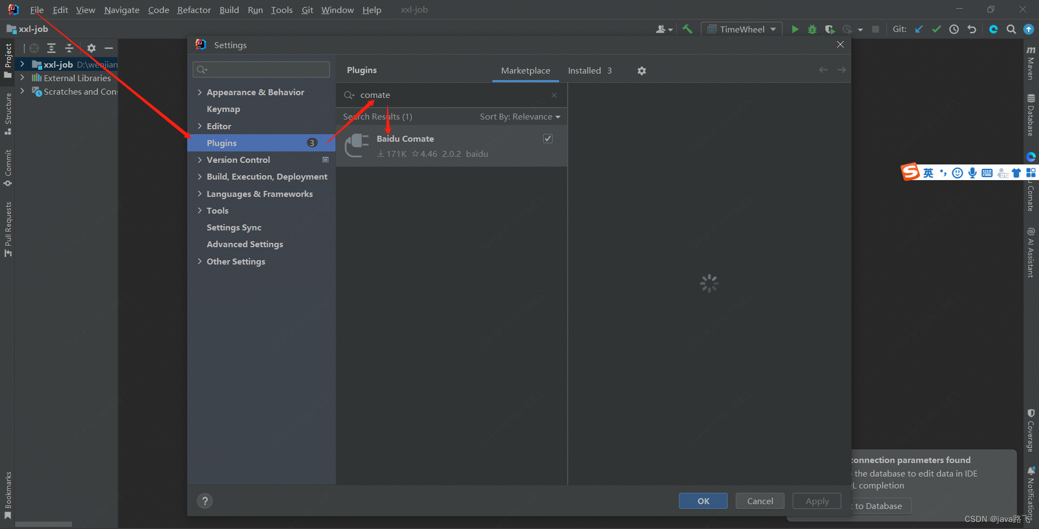Expand External Libraries tree node
The image size is (1039, 529).
coord(22,78)
